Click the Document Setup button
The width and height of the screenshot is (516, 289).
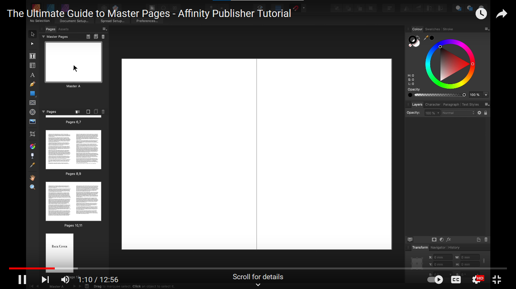74,21
